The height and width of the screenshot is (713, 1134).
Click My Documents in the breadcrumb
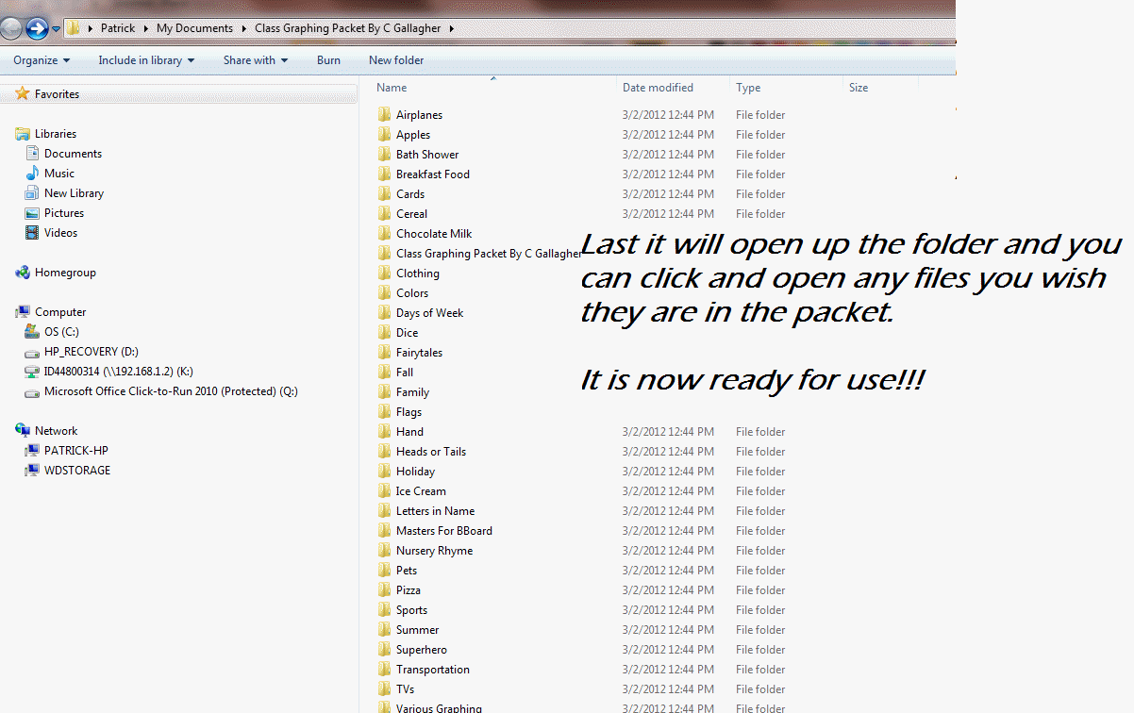(x=194, y=28)
